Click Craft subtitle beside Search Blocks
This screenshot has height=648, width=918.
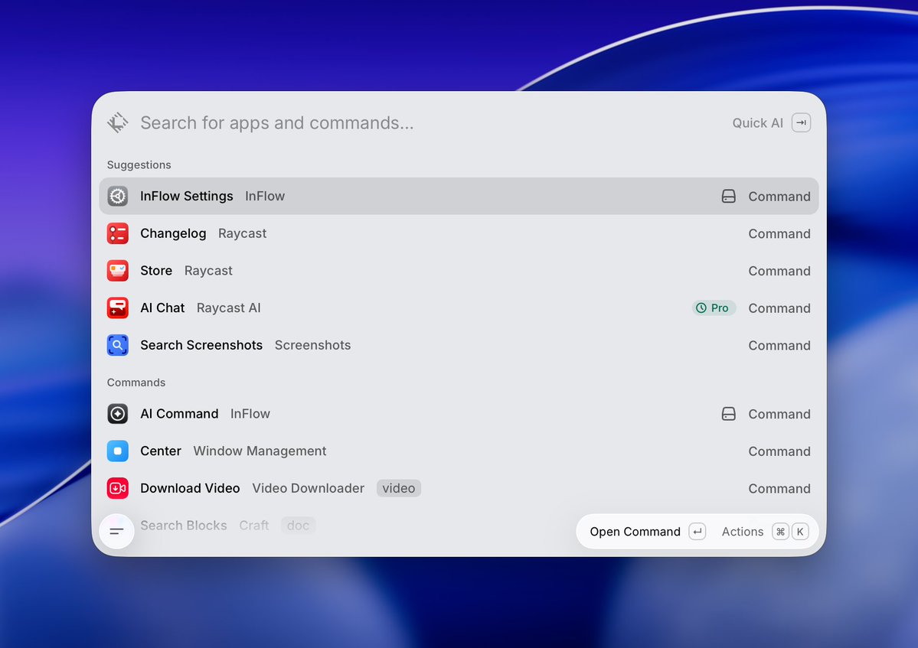pos(253,525)
